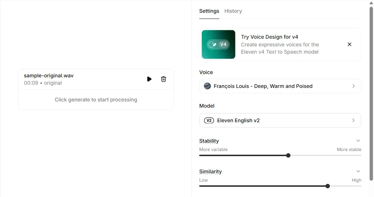374x197 pixels.
Task: Click the Similarity slider handle
Action: point(328,186)
